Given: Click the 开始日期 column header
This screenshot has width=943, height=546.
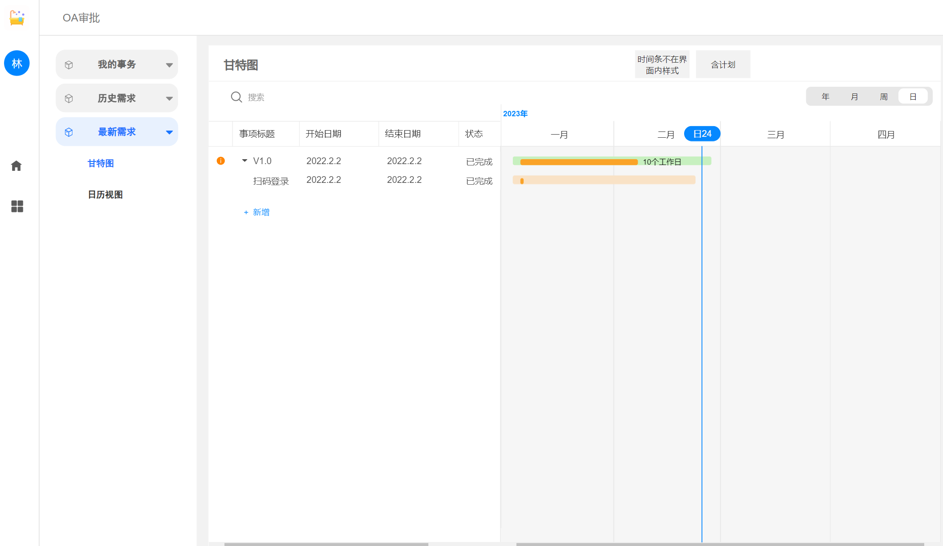Looking at the screenshot, I should (x=323, y=134).
